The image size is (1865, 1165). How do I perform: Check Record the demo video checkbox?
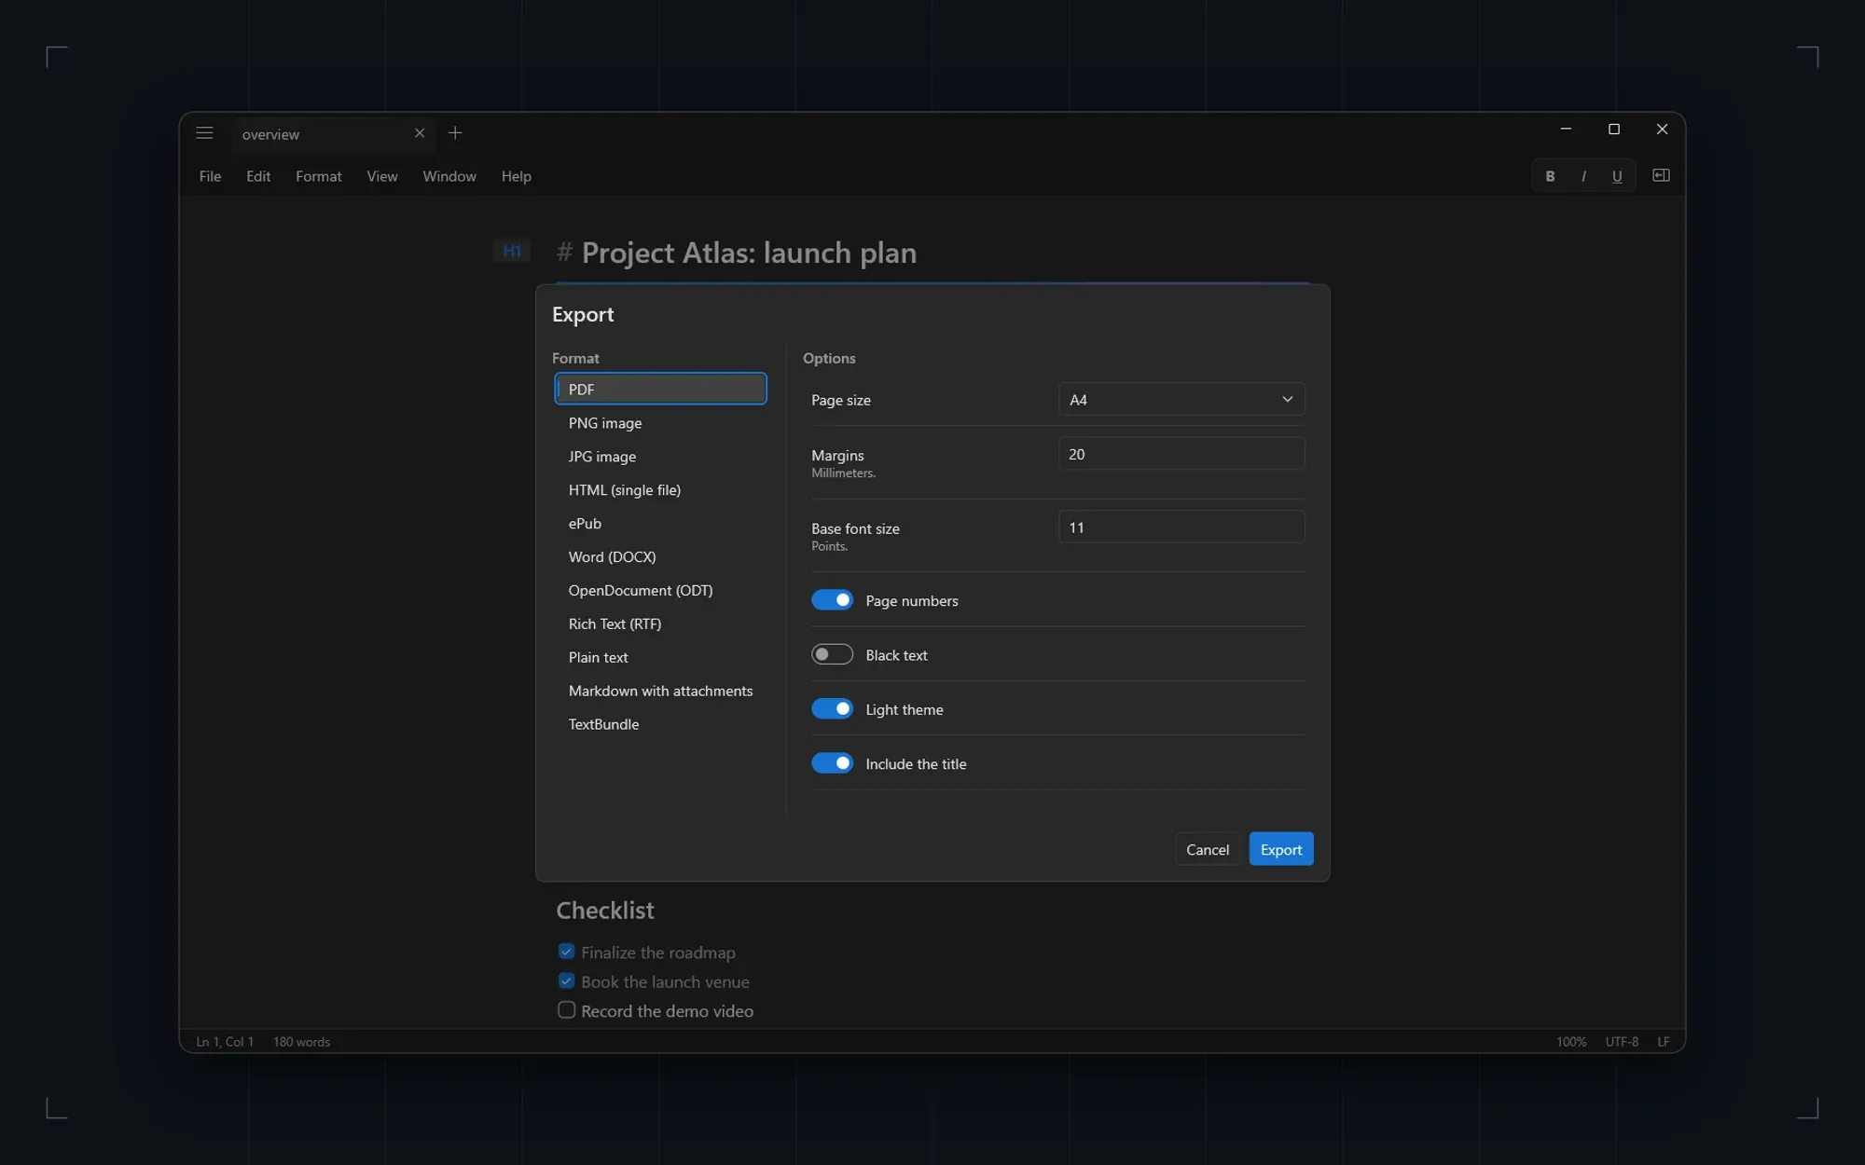point(566,1010)
